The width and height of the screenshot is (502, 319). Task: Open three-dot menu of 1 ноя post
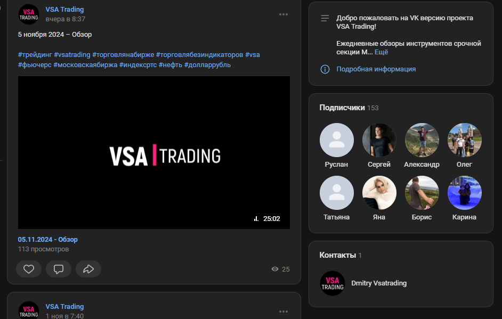(284, 312)
